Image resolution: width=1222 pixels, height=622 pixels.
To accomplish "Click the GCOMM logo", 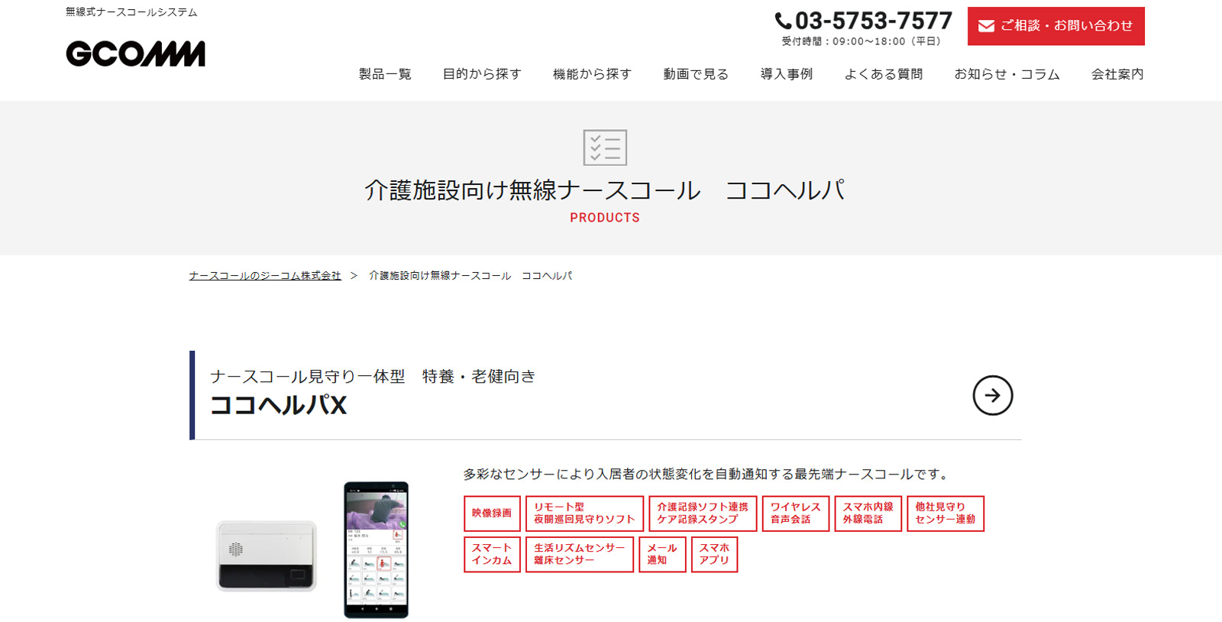I will tap(135, 53).
